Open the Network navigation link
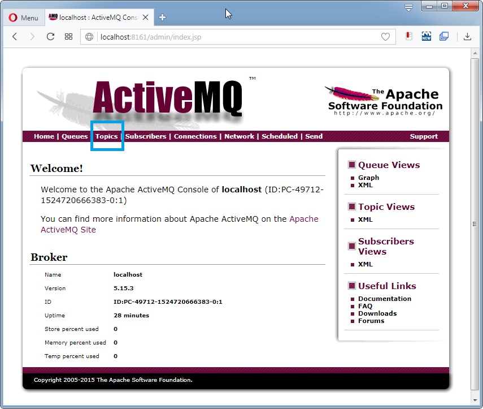 click(x=240, y=136)
